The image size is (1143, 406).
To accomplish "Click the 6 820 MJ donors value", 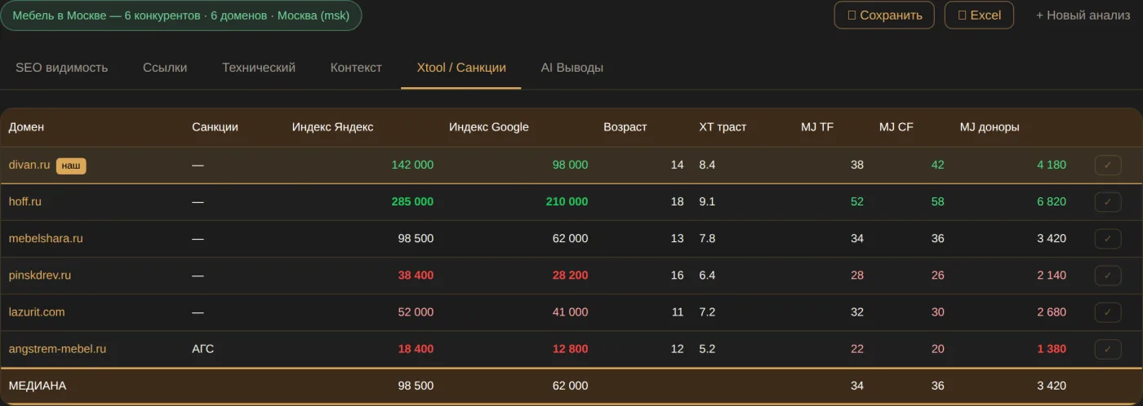I will coord(1052,201).
